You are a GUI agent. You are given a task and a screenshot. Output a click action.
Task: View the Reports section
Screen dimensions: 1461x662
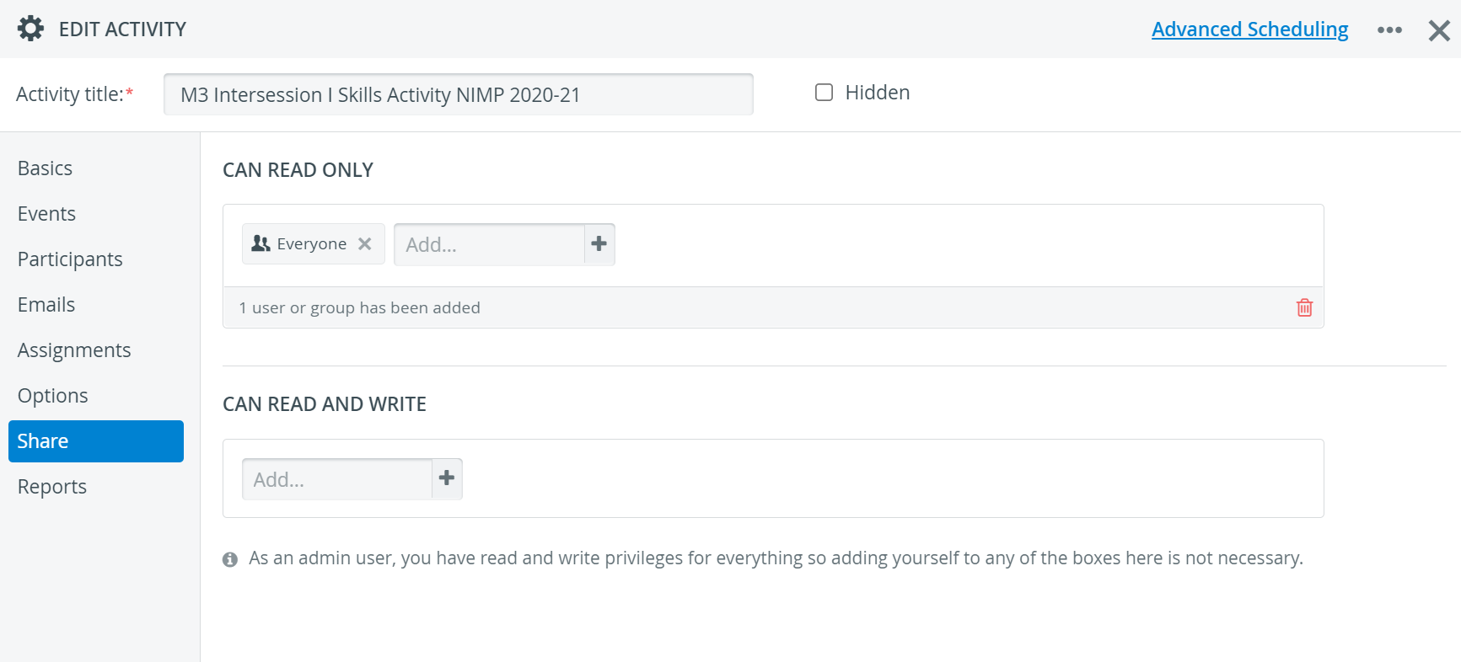click(x=52, y=487)
